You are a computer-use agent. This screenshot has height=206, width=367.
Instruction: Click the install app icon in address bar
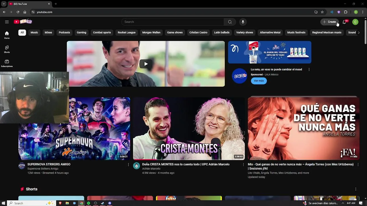[x=316, y=12]
